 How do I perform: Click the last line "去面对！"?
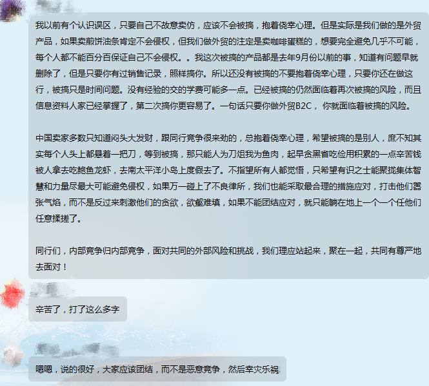(52, 267)
